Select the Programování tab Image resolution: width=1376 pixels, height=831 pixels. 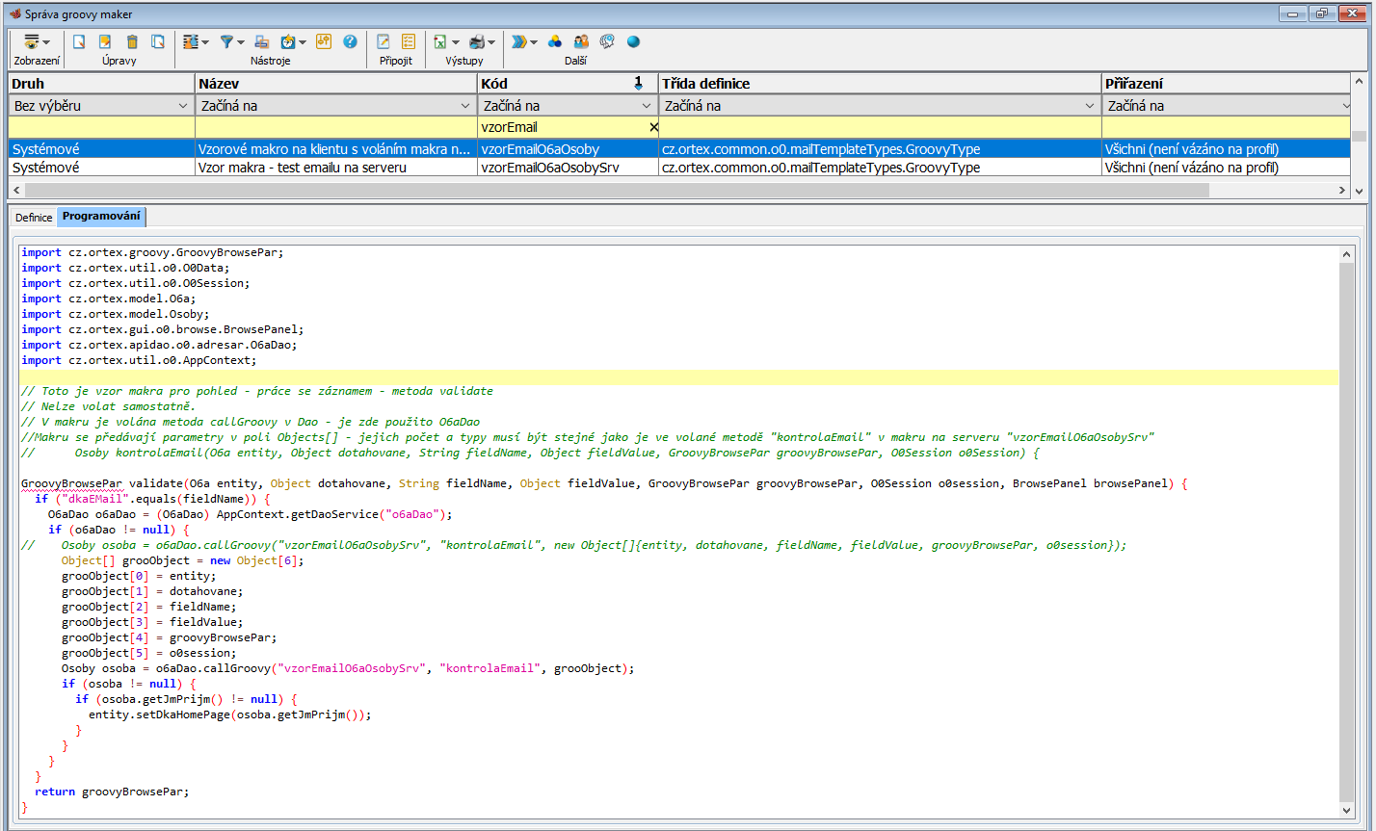tap(101, 217)
